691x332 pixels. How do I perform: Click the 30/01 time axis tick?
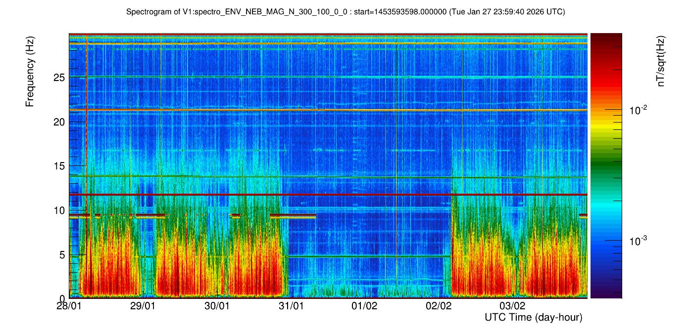coord(217,306)
